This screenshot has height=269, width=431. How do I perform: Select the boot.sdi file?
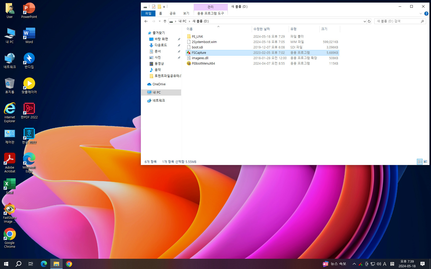click(262, 47)
